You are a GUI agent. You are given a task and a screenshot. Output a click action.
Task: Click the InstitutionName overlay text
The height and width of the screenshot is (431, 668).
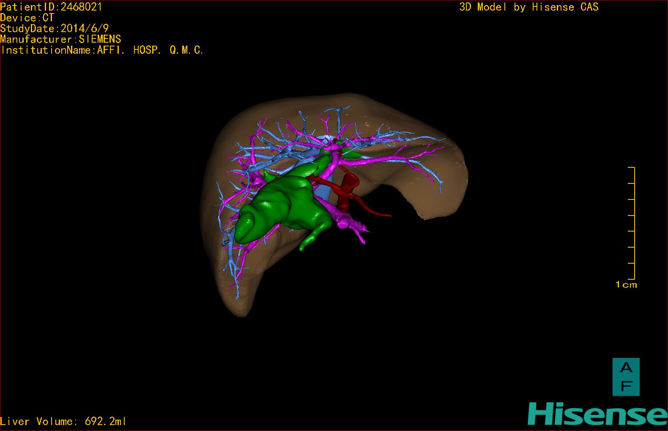102,50
